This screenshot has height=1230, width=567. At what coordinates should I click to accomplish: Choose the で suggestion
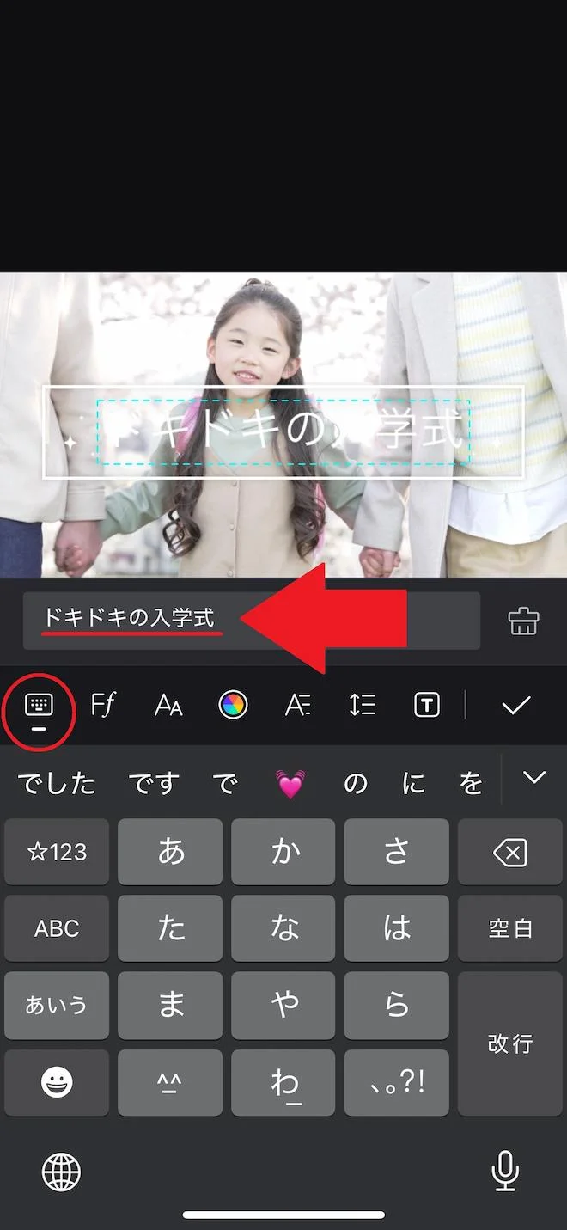tap(225, 783)
